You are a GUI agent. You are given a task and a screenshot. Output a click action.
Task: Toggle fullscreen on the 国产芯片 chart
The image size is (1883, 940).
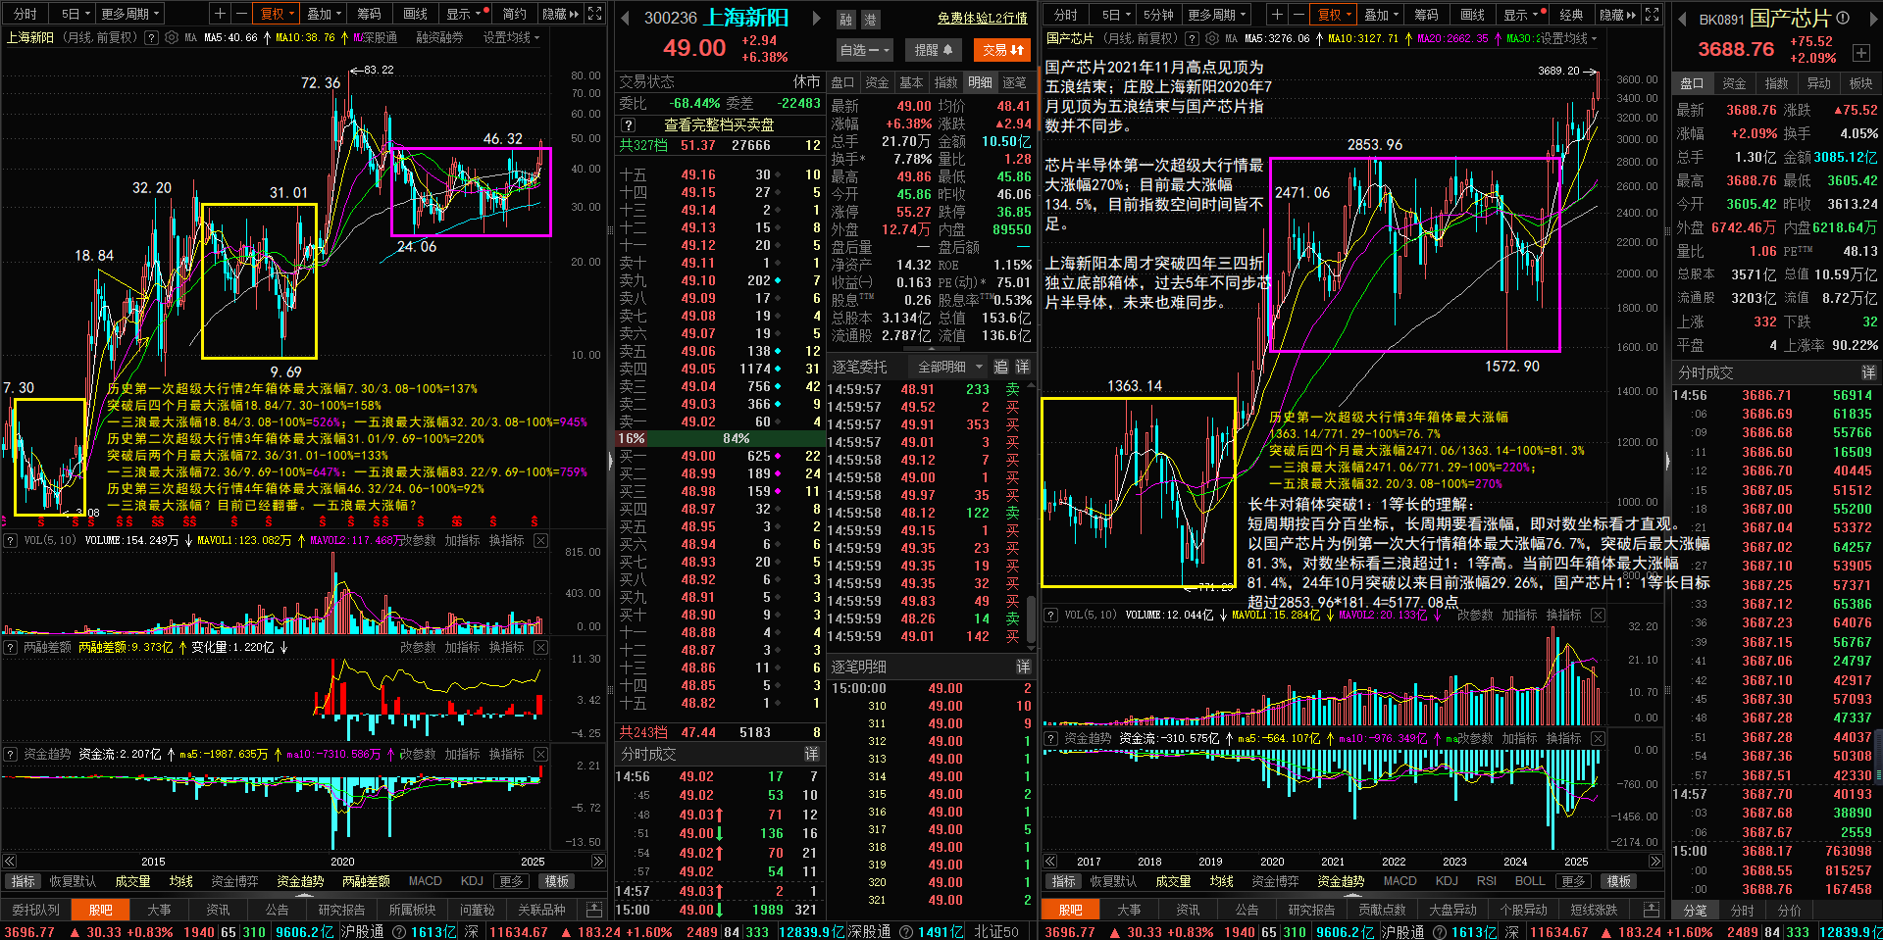pos(1652,14)
